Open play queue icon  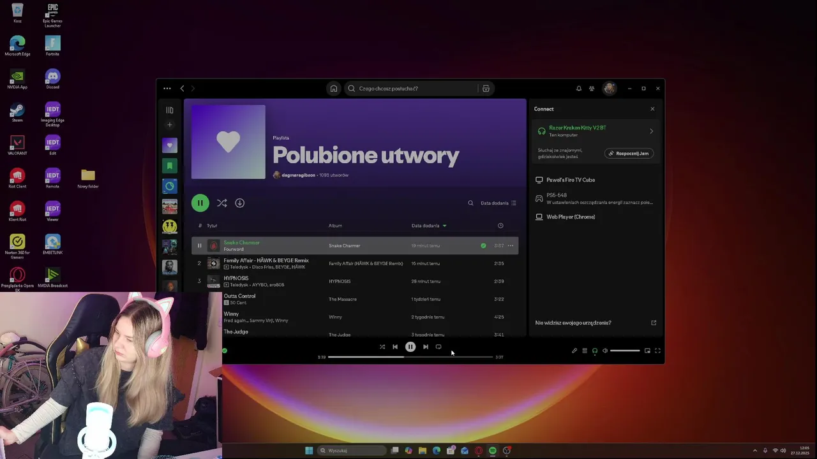click(585, 351)
